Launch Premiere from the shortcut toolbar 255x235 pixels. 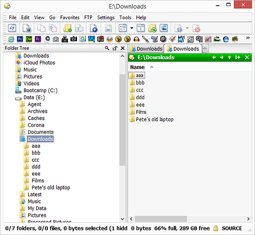click(x=38, y=39)
